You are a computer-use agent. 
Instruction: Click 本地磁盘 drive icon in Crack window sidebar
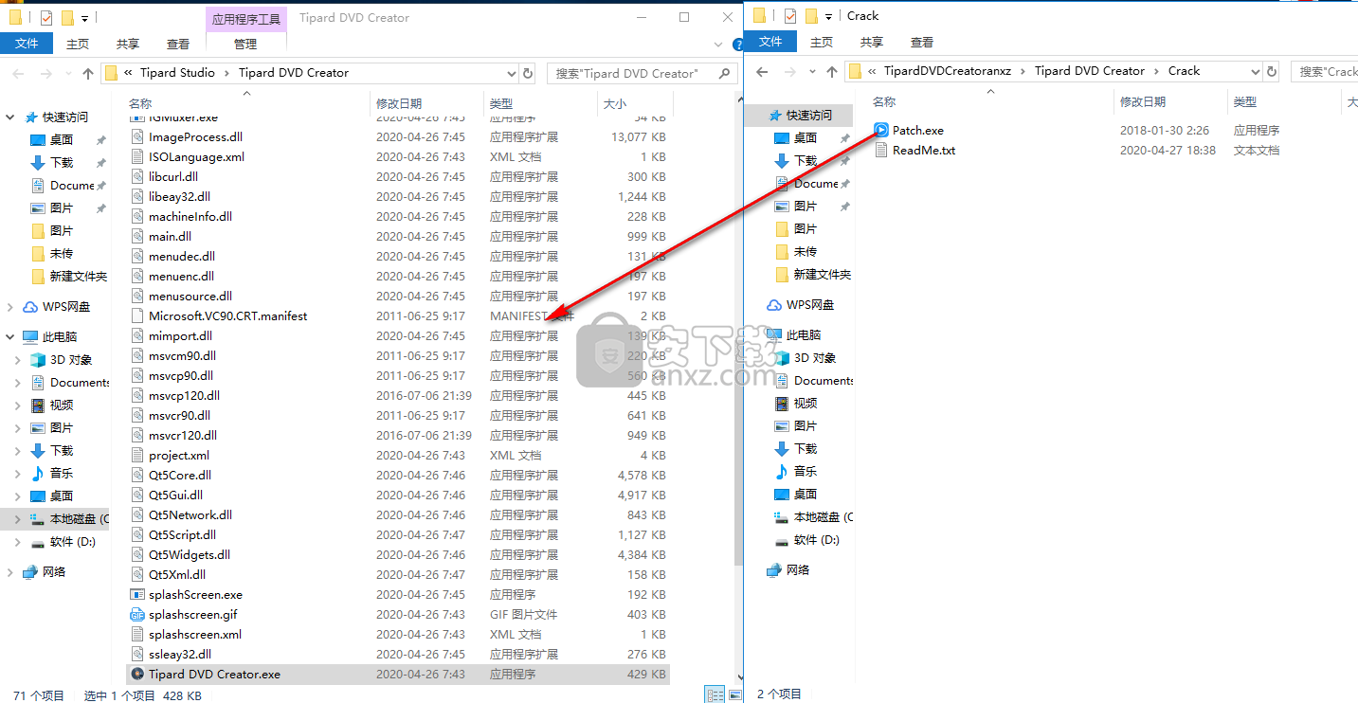(782, 517)
